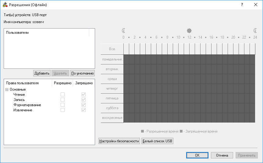Toggle the denied checkbox for Извлечение
This screenshot has width=263, height=163.
point(84,110)
